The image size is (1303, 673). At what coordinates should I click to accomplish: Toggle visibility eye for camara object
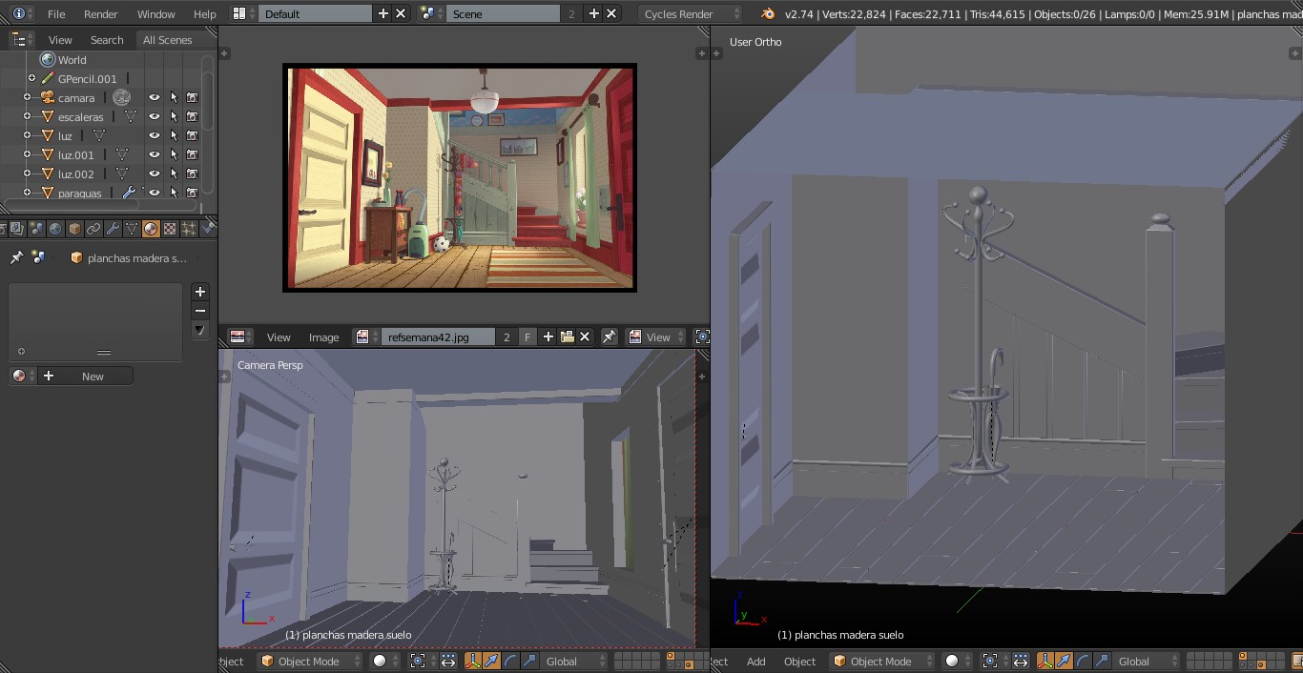click(x=154, y=97)
